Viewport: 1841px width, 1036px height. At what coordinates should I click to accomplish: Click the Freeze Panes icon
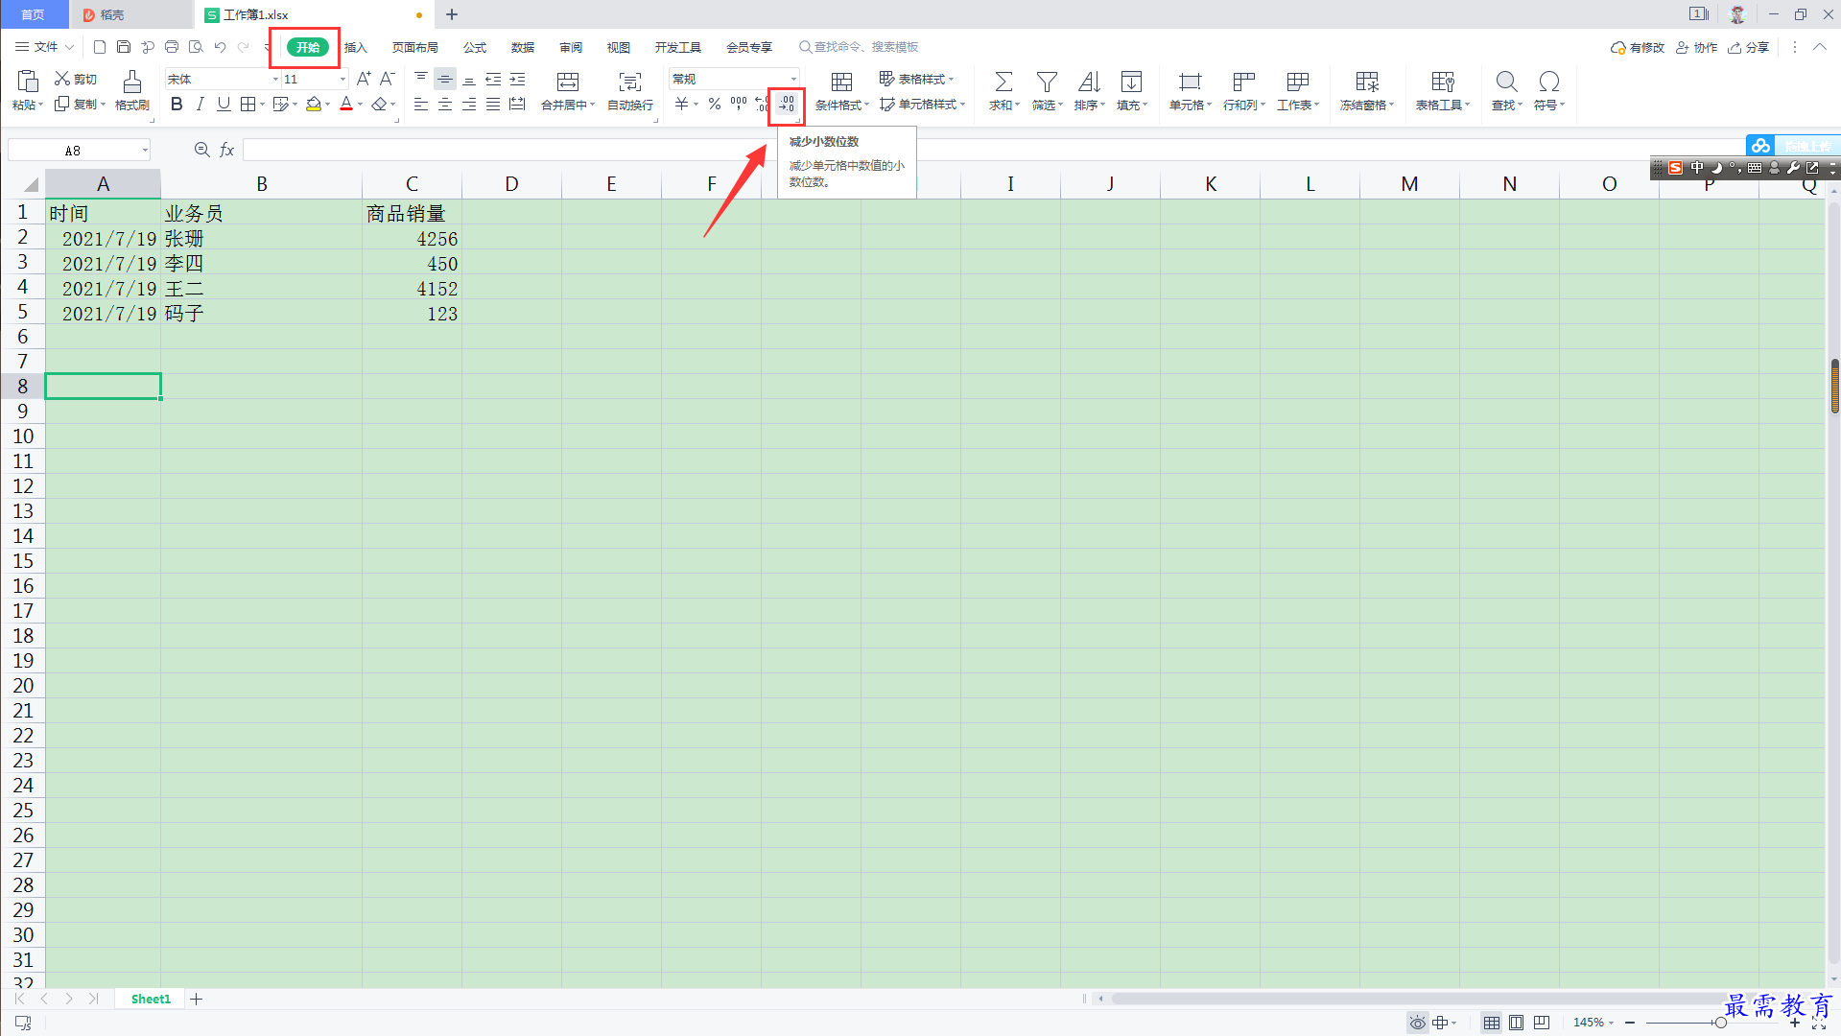click(x=1367, y=82)
